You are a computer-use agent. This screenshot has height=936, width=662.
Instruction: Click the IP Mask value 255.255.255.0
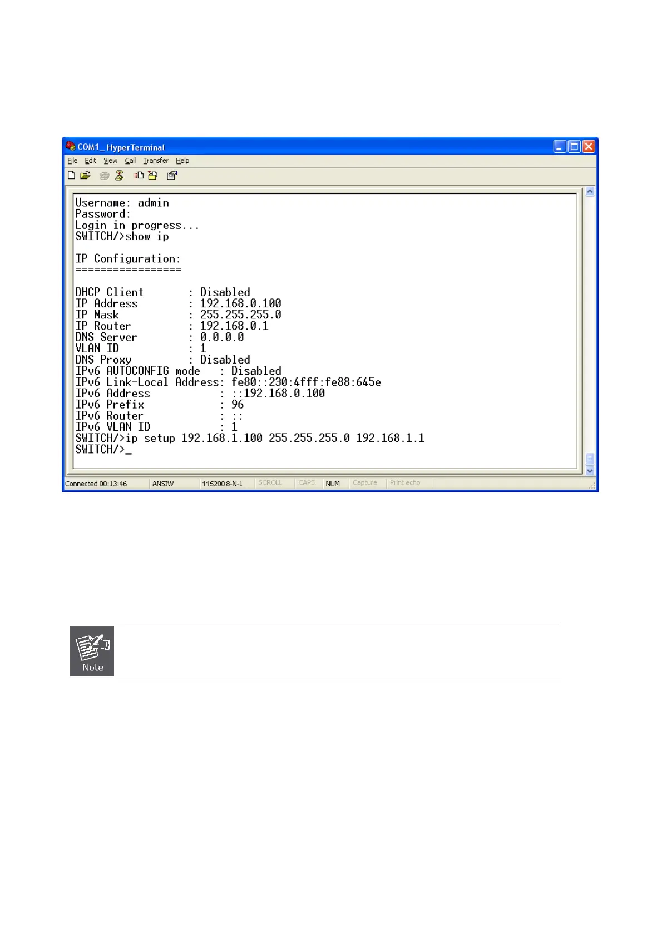241,315
